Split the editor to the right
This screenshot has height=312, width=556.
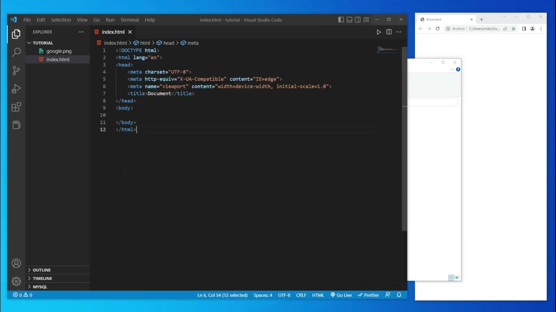[x=389, y=32]
